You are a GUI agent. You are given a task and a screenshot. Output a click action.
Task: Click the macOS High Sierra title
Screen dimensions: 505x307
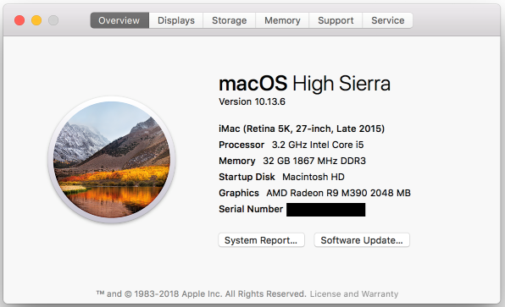304,83
